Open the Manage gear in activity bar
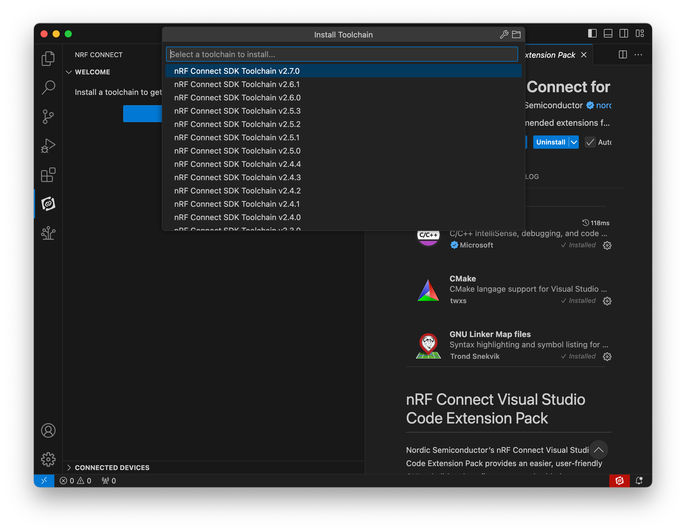Screen dimensions: 686x532 (48, 459)
